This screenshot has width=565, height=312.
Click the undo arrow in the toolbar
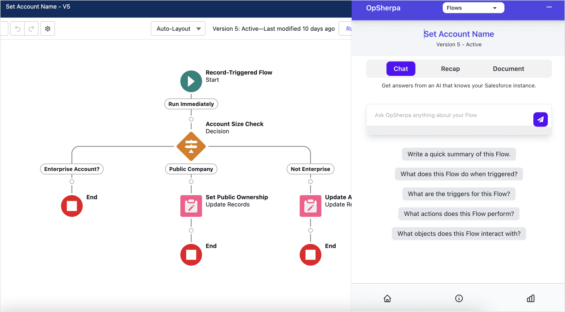(x=17, y=29)
